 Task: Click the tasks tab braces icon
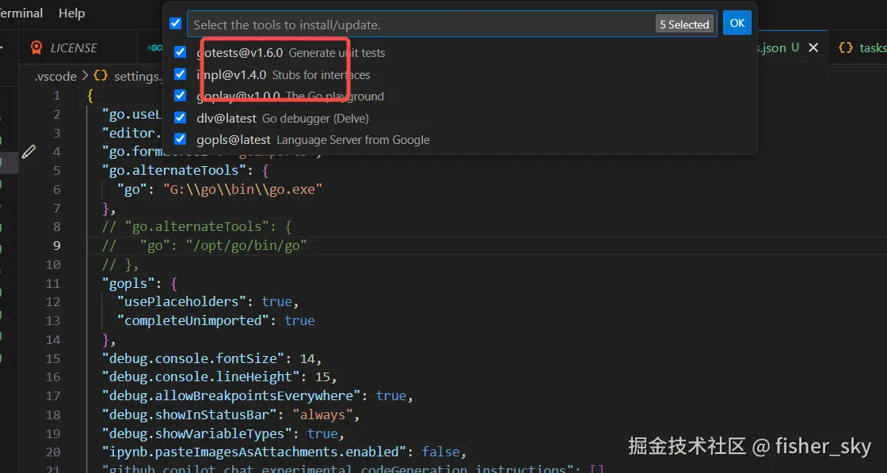point(846,48)
